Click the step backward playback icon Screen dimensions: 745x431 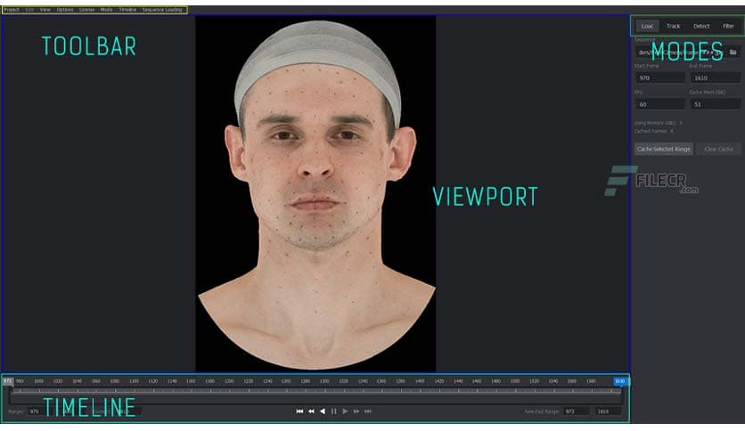click(x=311, y=411)
